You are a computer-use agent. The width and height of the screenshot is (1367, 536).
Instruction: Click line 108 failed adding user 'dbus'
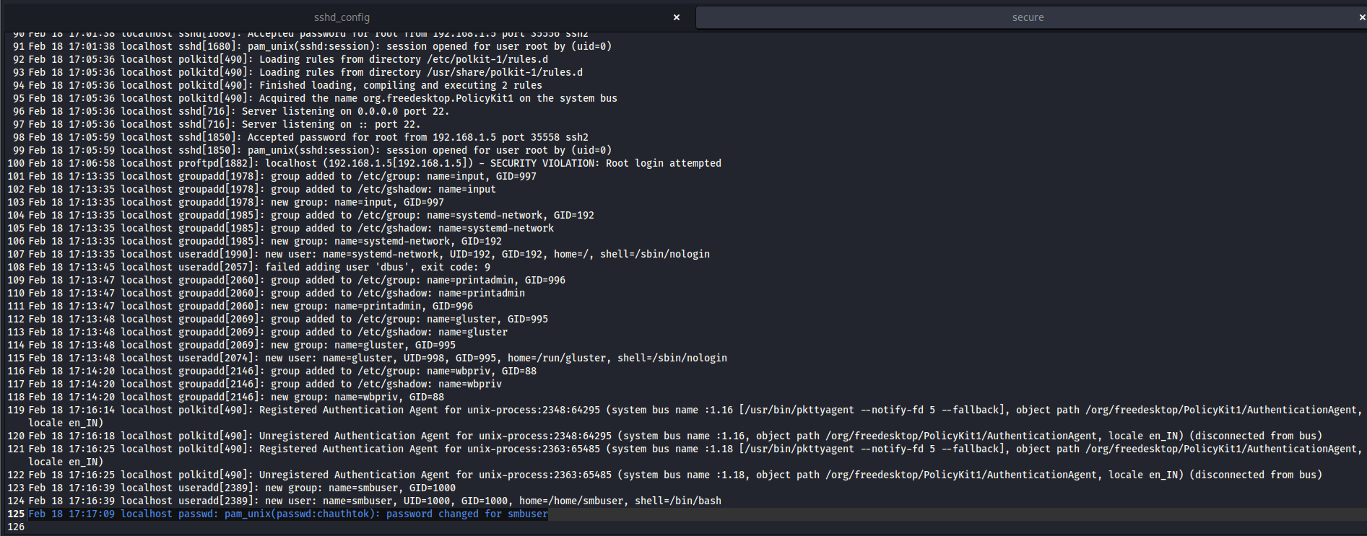click(x=259, y=267)
